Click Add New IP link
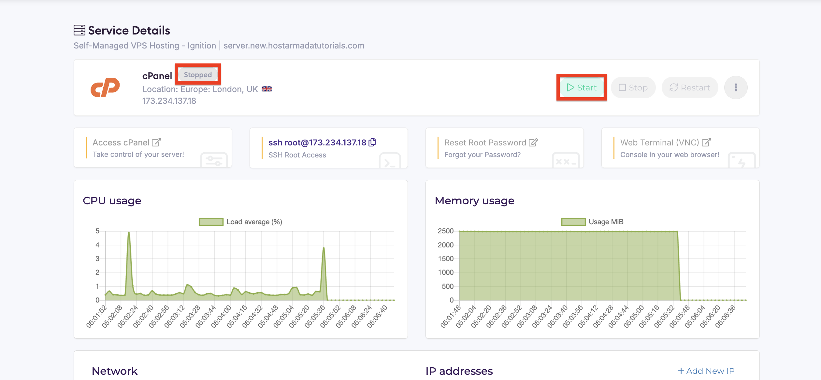 point(706,371)
